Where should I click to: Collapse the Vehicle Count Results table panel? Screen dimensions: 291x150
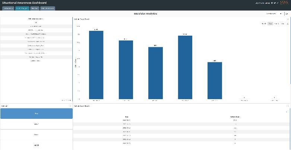coord(288,106)
